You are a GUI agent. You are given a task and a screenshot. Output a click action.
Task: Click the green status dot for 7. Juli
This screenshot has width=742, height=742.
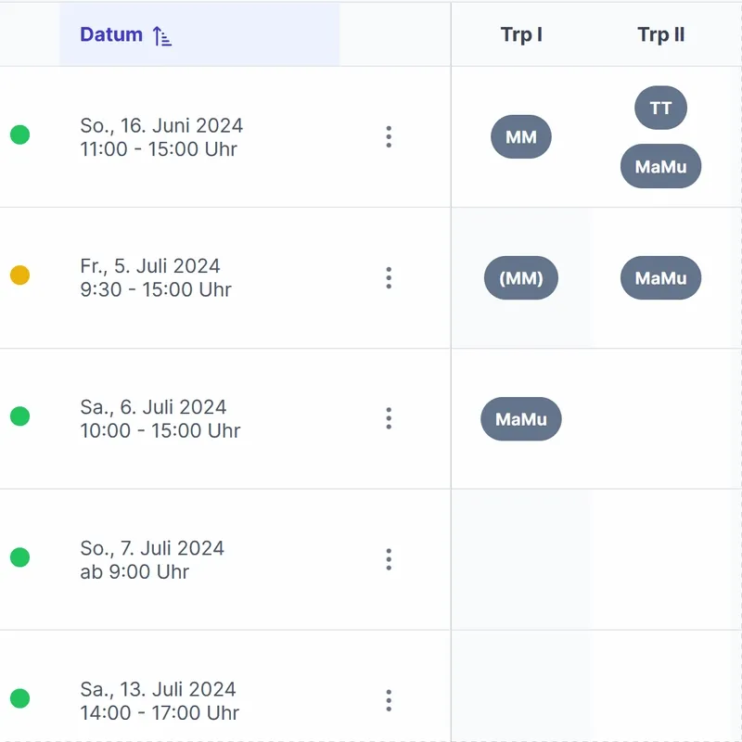tap(19, 557)
